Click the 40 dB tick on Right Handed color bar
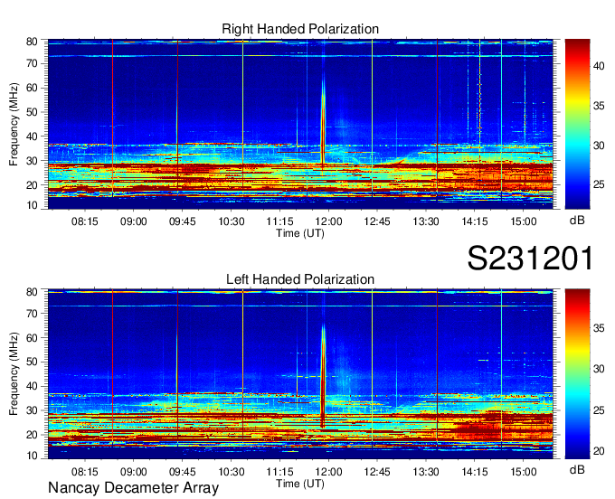This screenshot has width=615, height=499. [599, 66]
